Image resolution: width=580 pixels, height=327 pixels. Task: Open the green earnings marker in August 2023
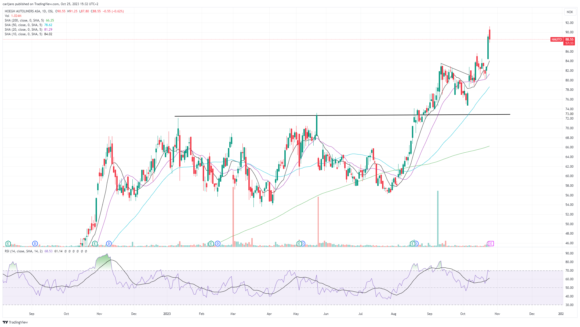click(x=412, y=244)
